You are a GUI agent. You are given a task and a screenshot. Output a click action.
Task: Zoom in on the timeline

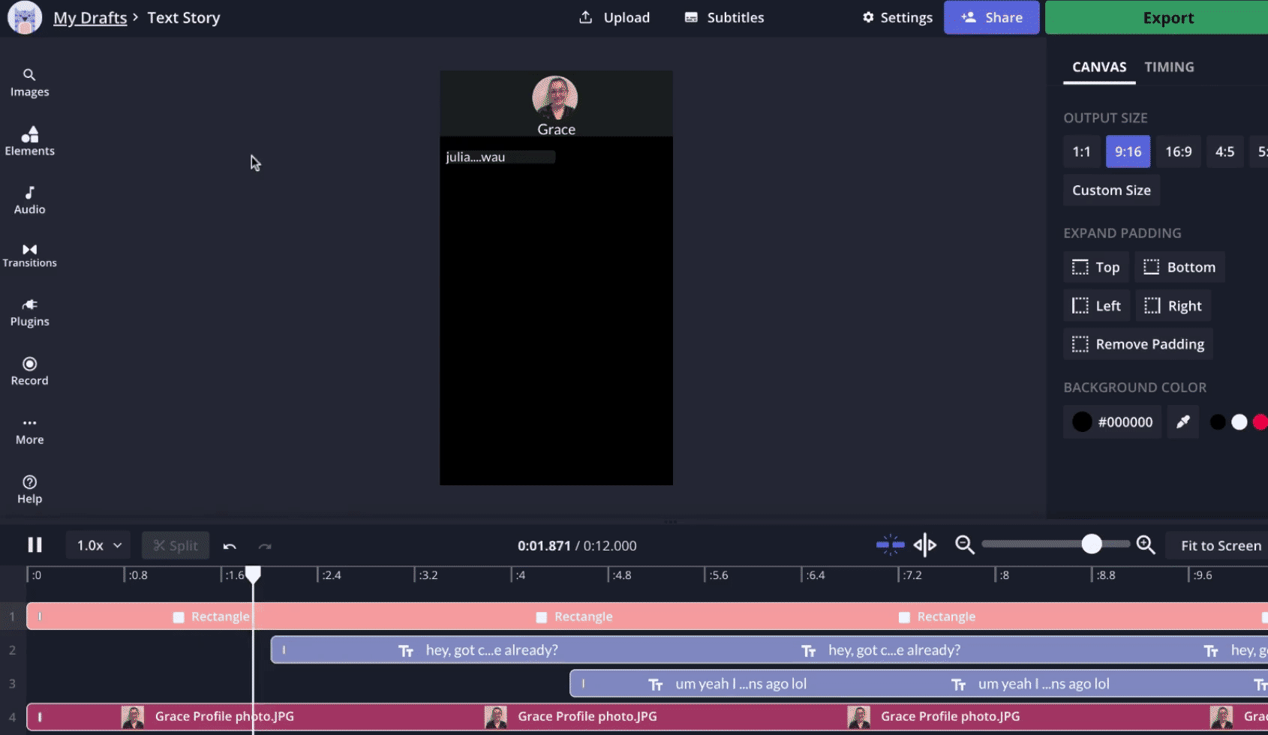pyautogui.click(x=1145, y=544)
